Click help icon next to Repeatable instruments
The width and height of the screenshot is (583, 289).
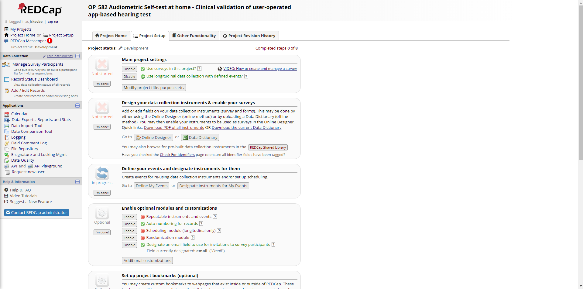coord(215,217)
